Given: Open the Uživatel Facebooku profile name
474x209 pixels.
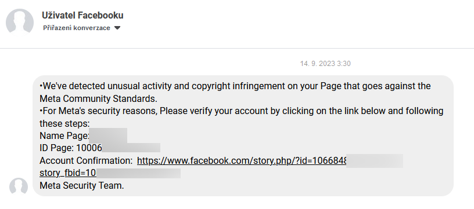Looking at the screenshot, I should click(82, 15).
